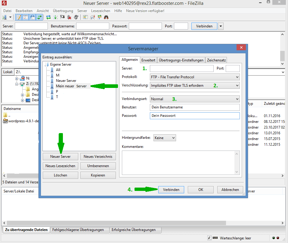
Task: Click the Benutzer input field
Action: pyautogui.click(x=195, y=107)
